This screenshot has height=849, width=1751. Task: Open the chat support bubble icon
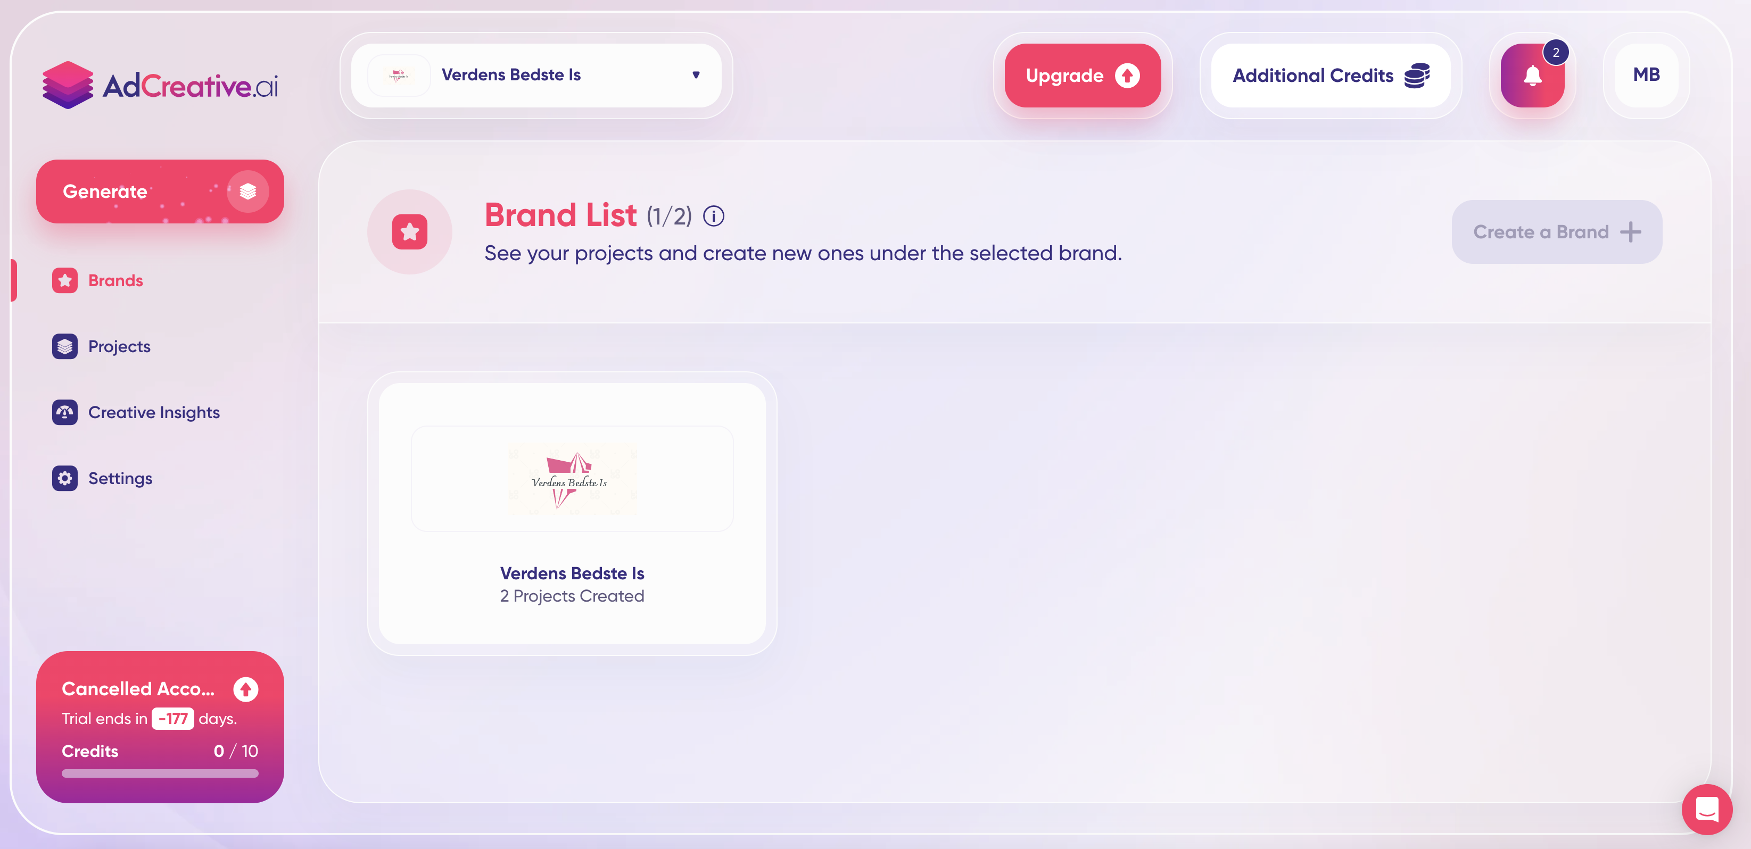point(1707,810)
